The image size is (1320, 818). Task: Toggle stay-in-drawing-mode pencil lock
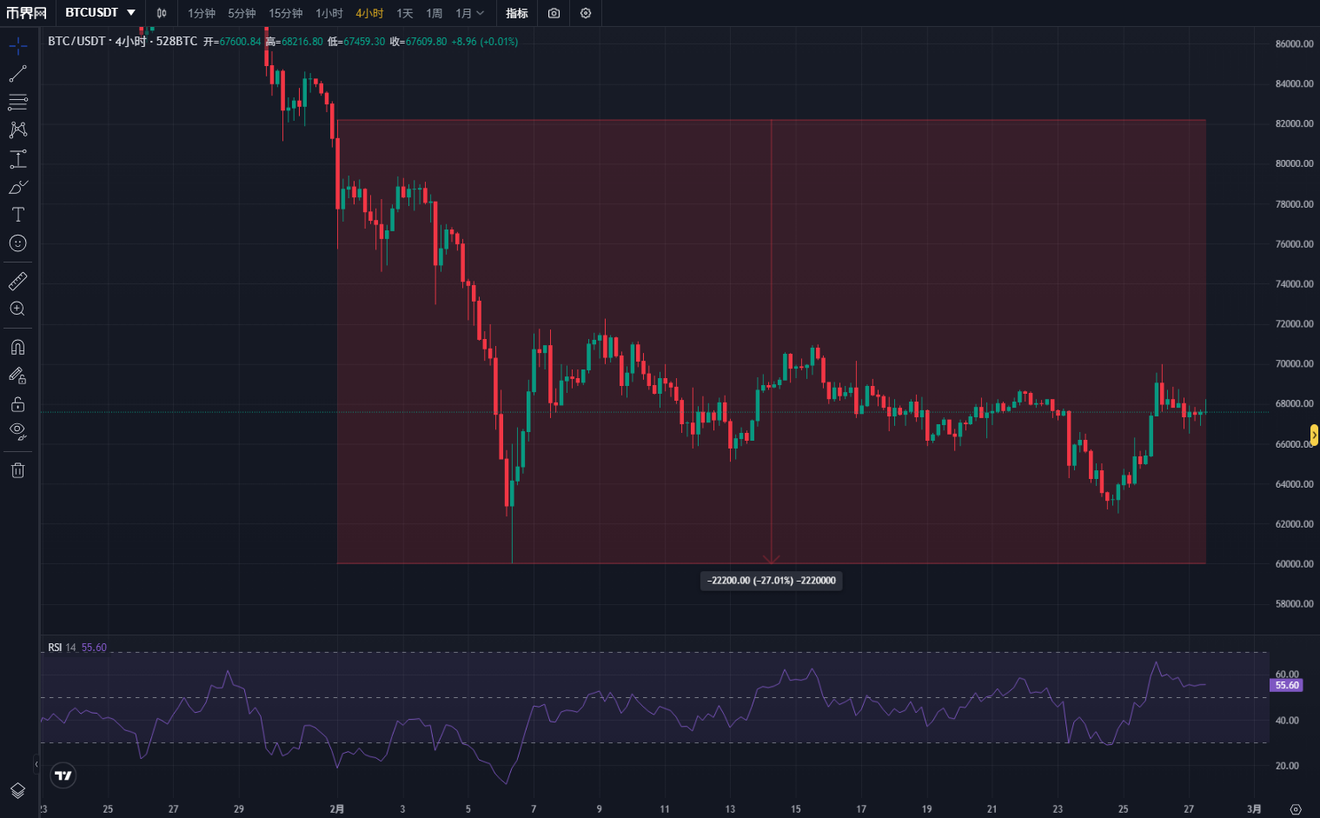(17, 376)
